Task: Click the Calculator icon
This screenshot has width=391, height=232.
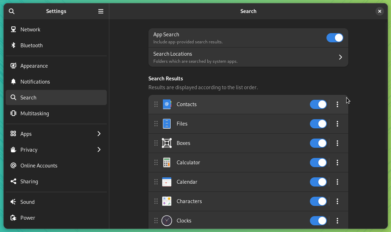Action: (x=167, y=163)
